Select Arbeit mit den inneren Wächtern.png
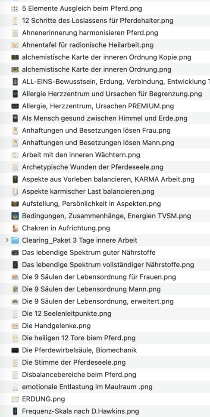 (x=105, y=155)
